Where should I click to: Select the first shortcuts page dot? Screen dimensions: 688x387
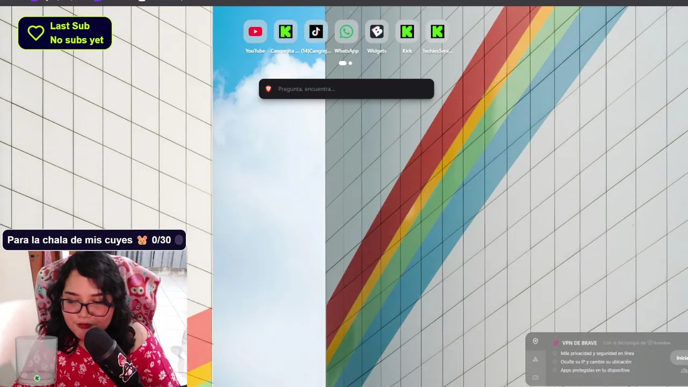coord(342,63)
